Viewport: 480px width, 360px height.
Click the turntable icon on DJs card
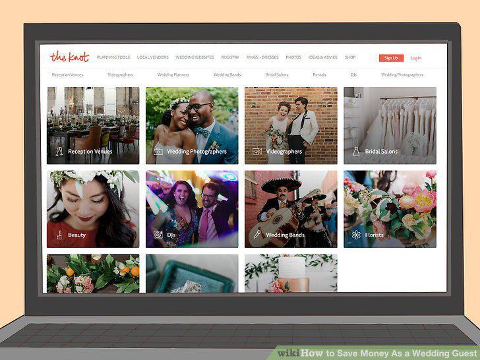coord(158,235)
